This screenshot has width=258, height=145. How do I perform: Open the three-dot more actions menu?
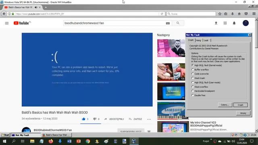pos(149,119)
